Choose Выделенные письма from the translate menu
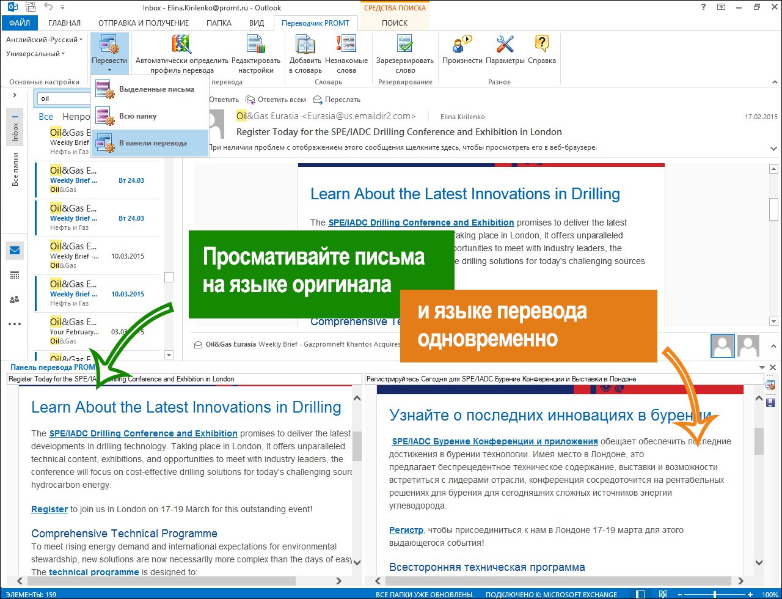 149,89
